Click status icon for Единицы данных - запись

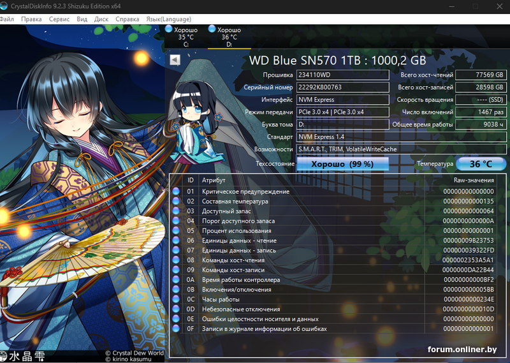click(x=176, y=250)
